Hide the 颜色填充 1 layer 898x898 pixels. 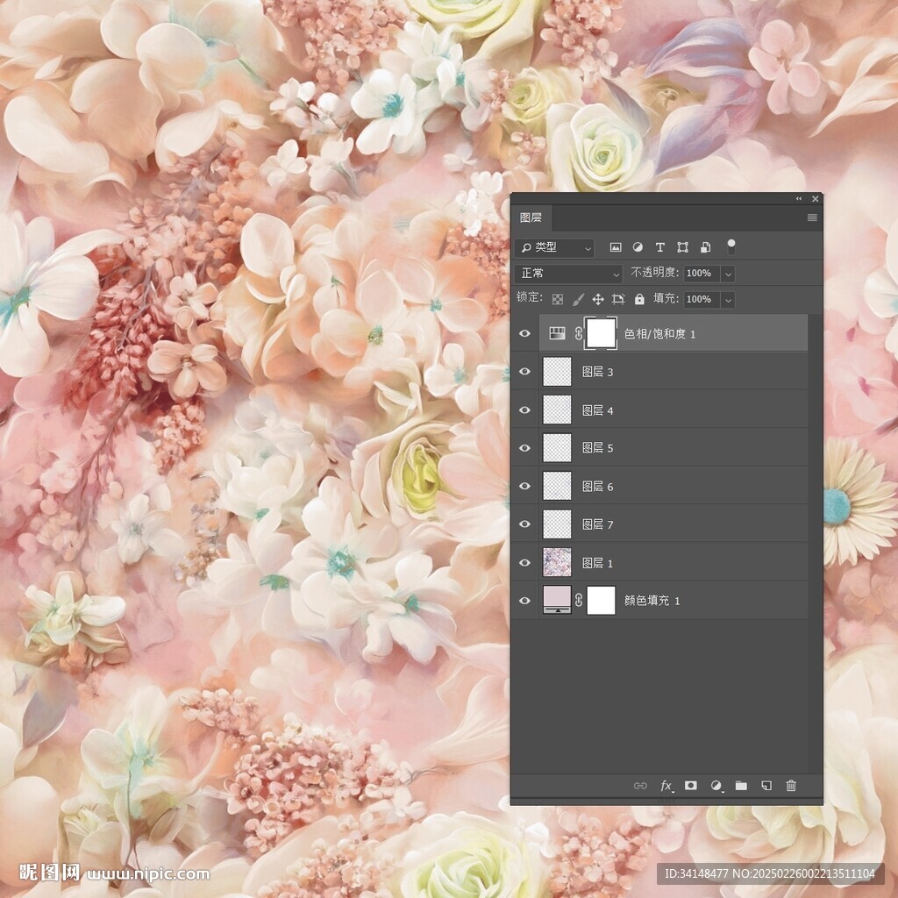tap(524, 600)
